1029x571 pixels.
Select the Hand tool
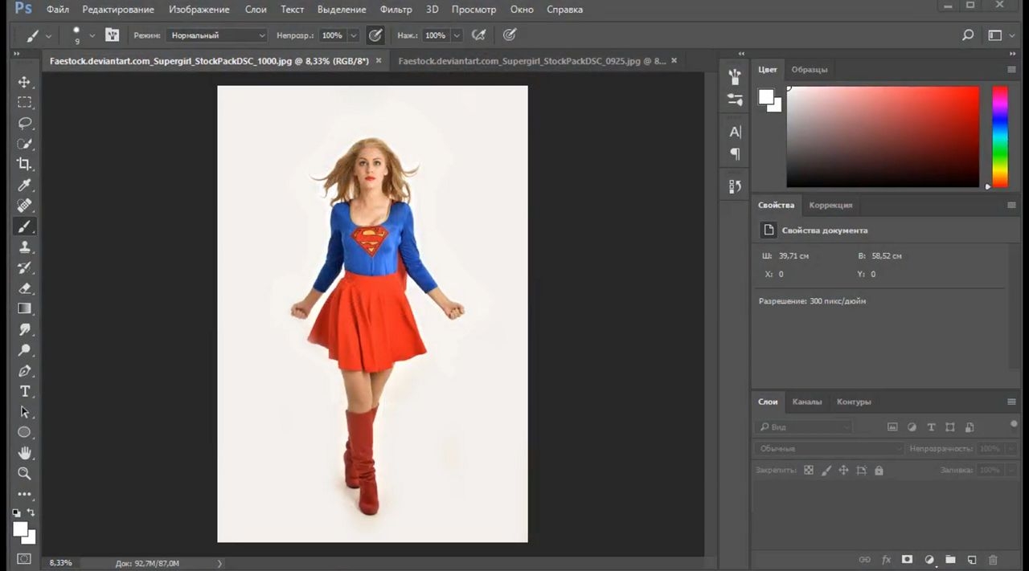click(x=24, y=453)
